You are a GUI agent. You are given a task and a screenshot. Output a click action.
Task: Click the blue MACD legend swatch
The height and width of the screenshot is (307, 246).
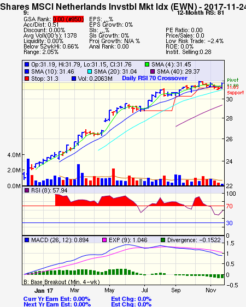[x=27, y=240]
